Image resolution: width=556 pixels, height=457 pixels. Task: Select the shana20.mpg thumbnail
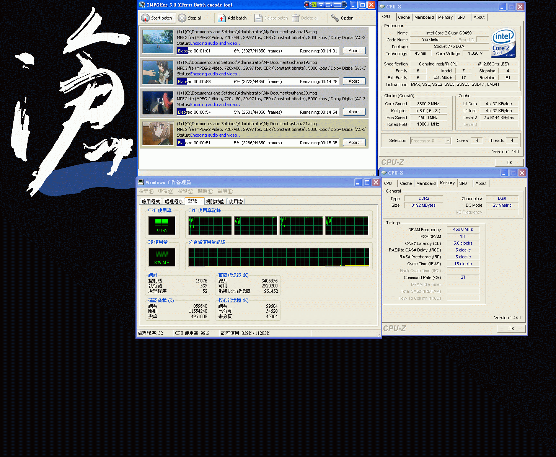[x=158, y=103]
